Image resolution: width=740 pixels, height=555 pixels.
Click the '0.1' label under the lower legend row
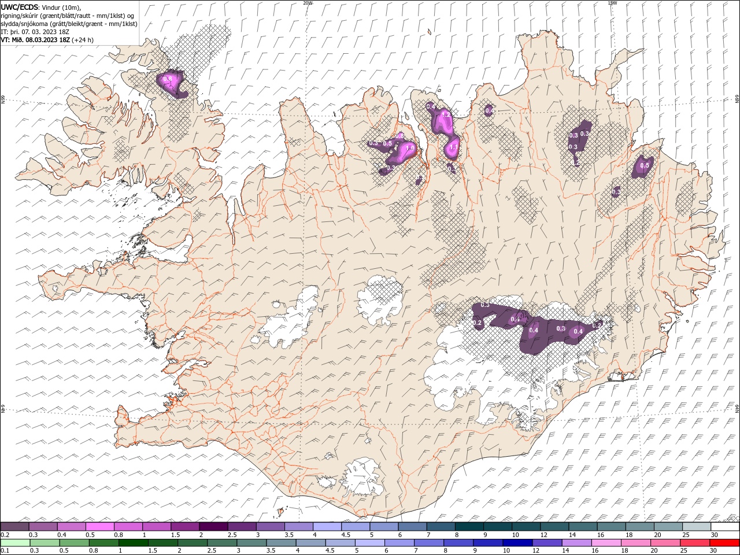click(5, 551)
